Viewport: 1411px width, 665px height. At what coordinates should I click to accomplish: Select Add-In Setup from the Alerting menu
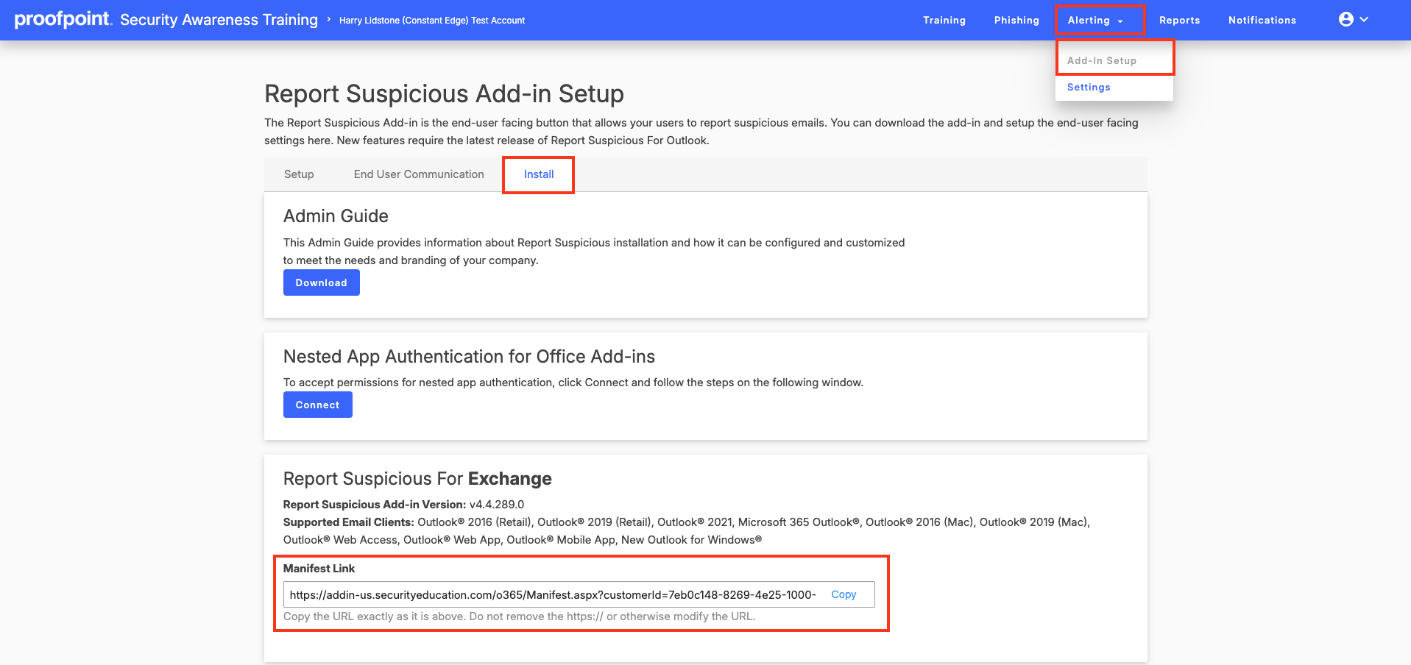tap(1102, 60)
